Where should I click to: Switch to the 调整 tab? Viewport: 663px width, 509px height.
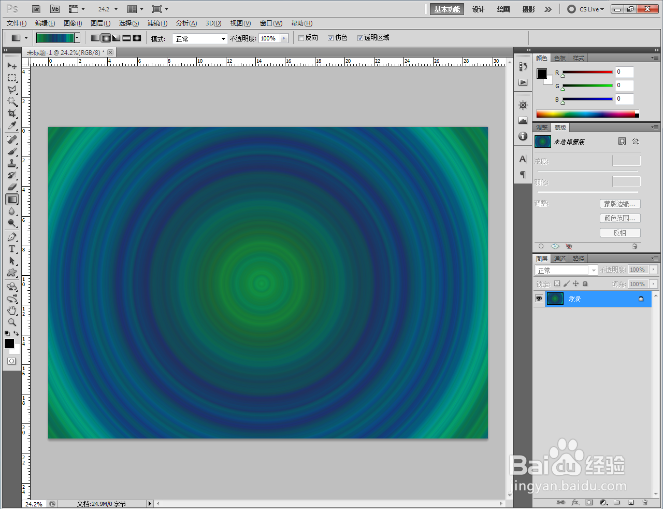[542, 128]
